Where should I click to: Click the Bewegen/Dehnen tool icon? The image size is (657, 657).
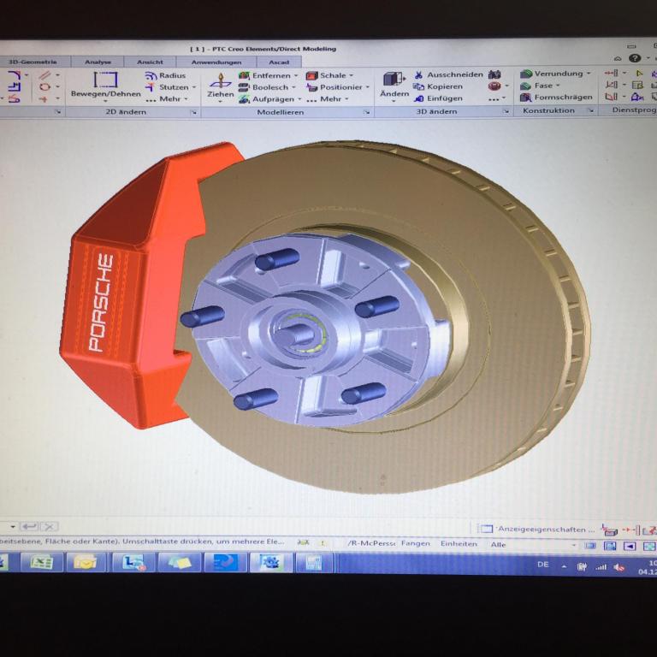point(105,81)
